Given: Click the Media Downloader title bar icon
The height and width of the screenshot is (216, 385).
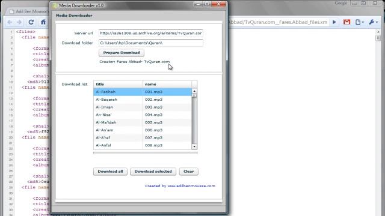Looking at the screenshot, I should 55,5.
